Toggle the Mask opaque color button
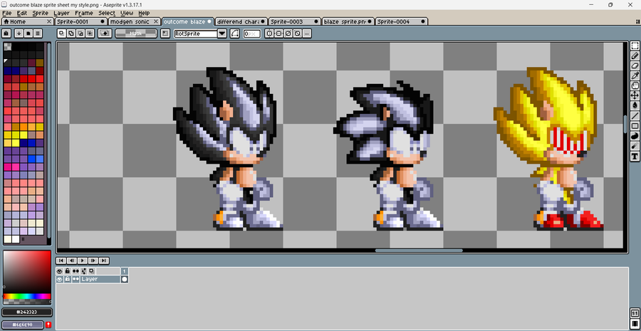 pyautogui.click(x=136, y=33)
